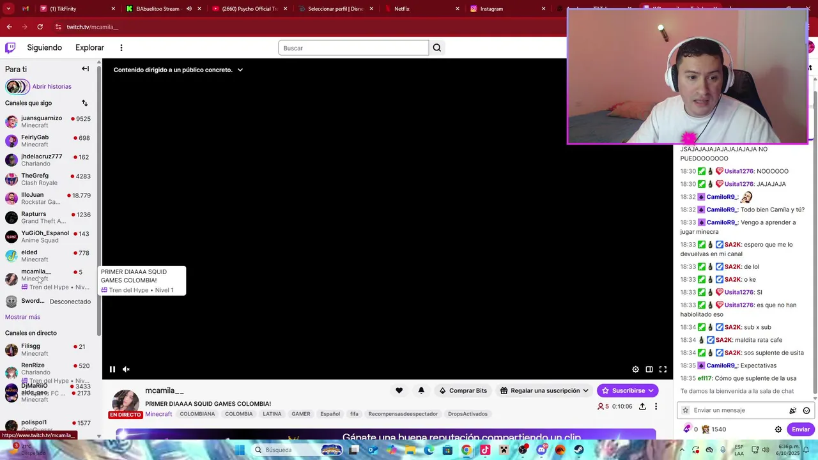Open the Suscribirse dropdown button
Screen dimensions: 818x460
(628, 390)
